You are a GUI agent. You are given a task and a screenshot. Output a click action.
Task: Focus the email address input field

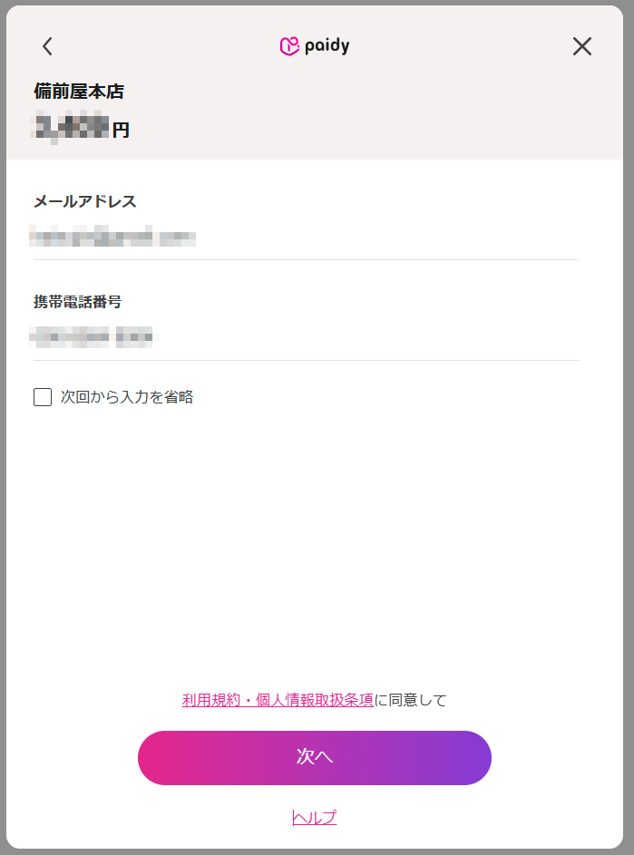click(305, 238)
